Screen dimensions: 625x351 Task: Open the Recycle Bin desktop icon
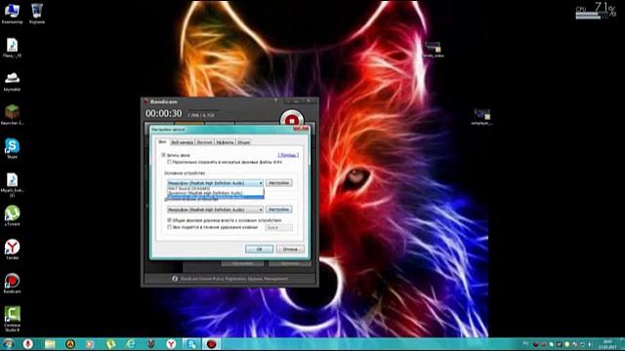[x=37, y=13]
